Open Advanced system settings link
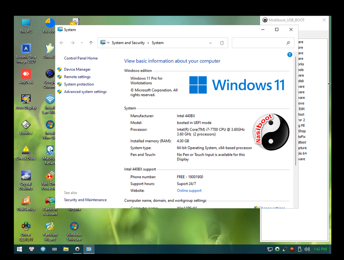This screenshot has width=344, height=260. coord(85,92)
